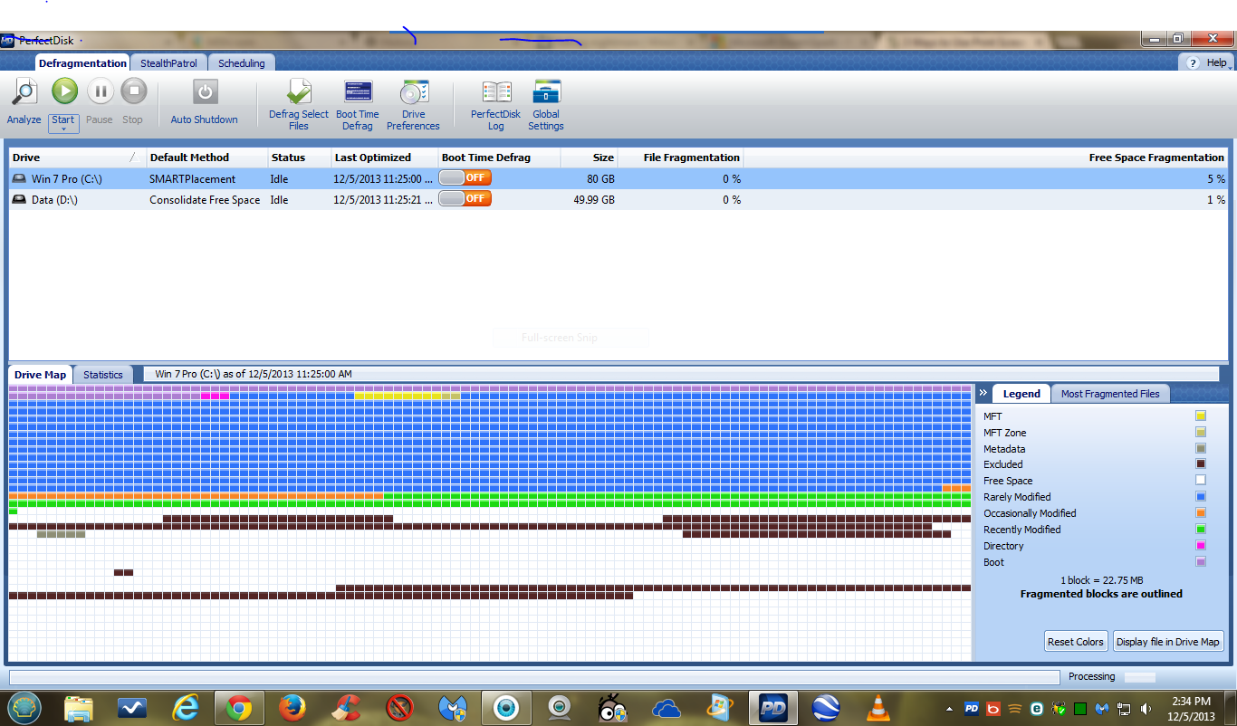Open VLC media player from the taskbar
This screenshot has width=1237, height=726.
pos(878,708)
